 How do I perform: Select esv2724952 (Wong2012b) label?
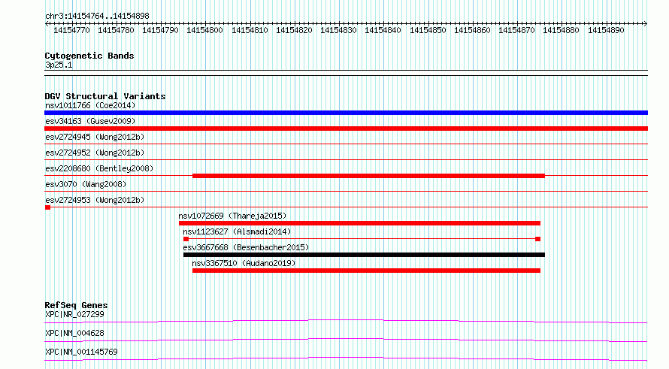point(95,153)
